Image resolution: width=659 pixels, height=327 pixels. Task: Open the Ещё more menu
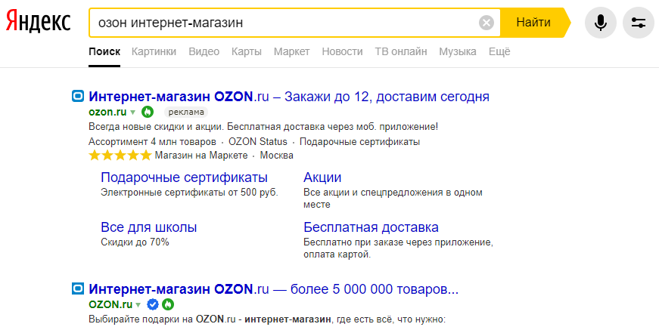[499, 51]
